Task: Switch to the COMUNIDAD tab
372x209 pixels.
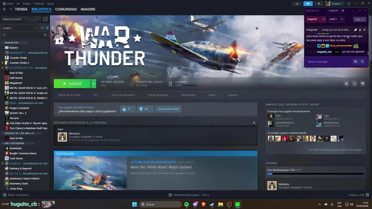Action: click(x=66, y=9)
